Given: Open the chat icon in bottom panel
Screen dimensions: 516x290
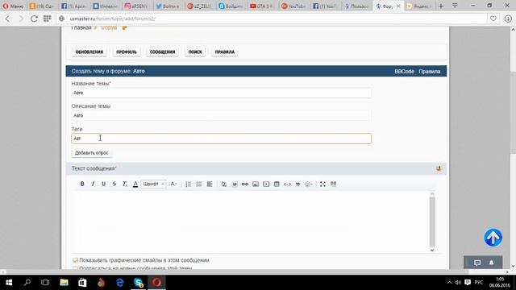Looking at the screenshot, I should 477,263.
